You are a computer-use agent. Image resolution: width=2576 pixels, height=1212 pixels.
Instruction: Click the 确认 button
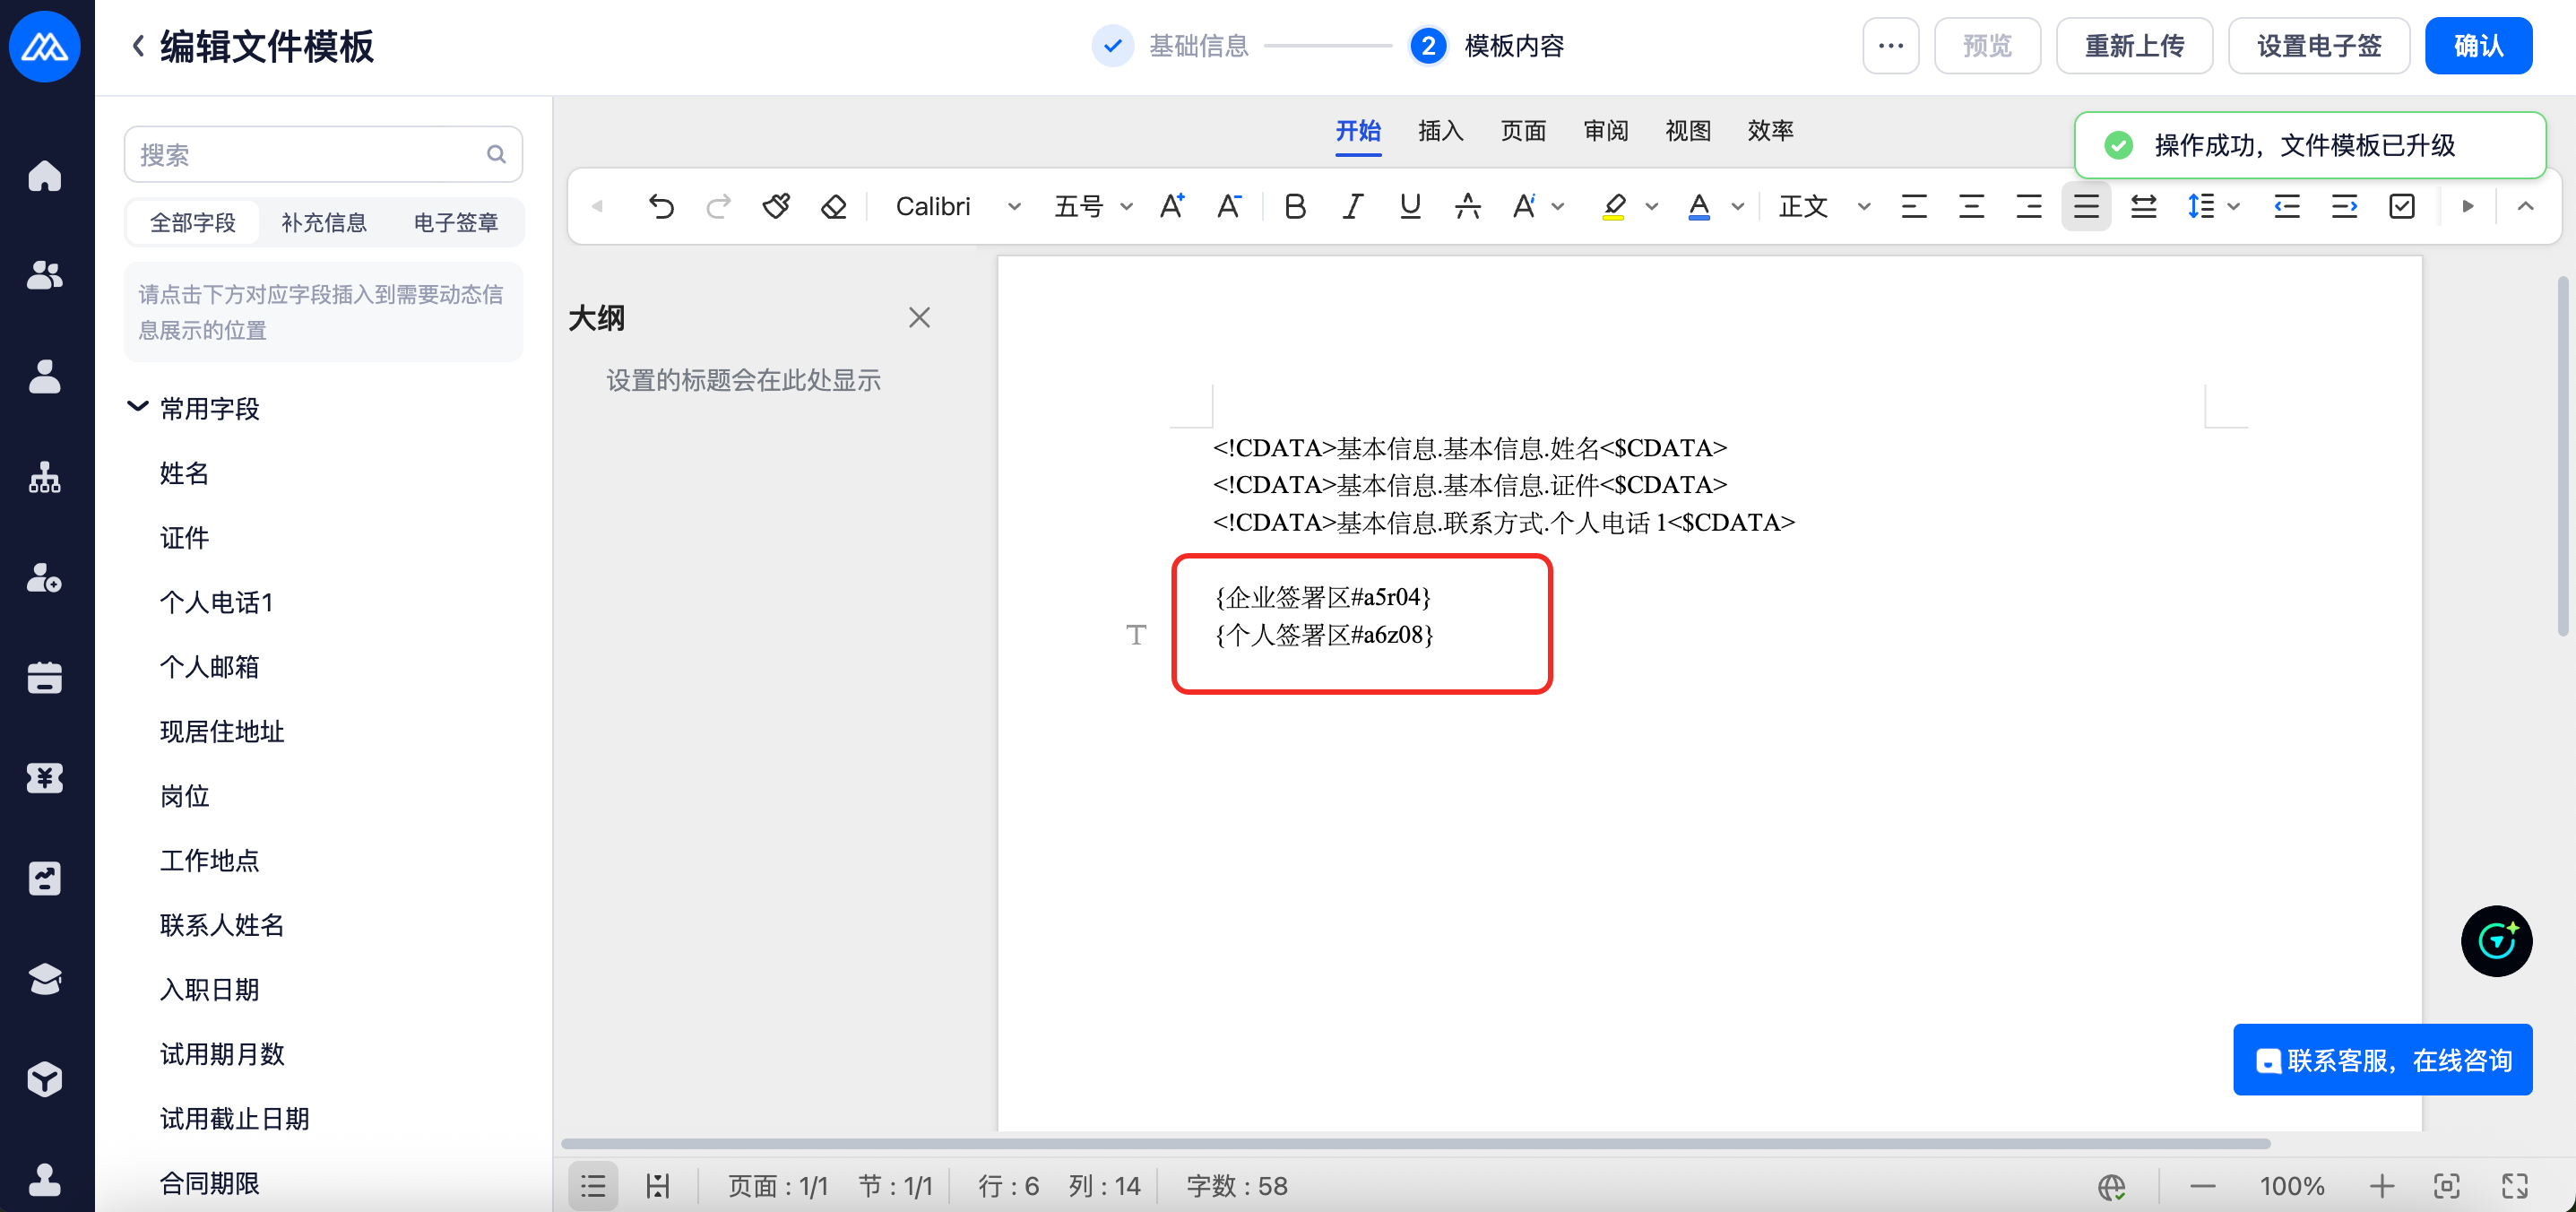[2478, 46]
